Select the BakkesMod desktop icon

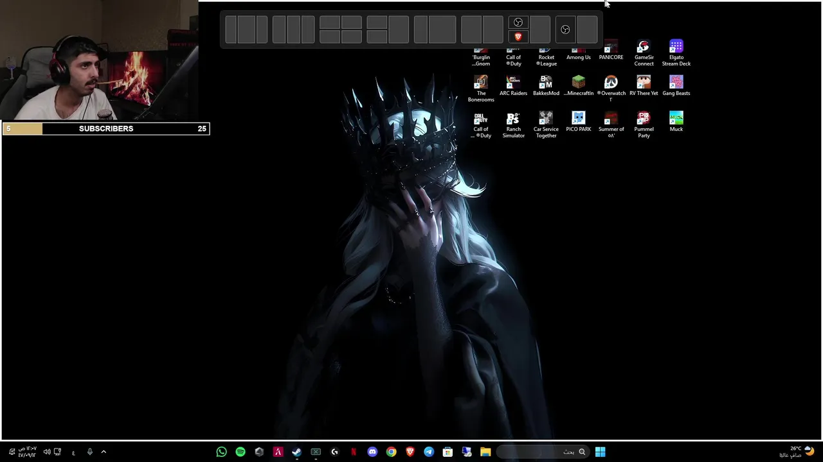click(x=546, y=85)
